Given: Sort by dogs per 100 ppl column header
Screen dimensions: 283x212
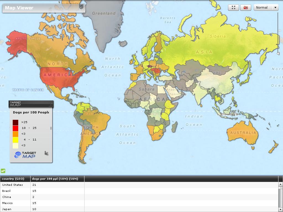Looking at the screenshot, I should coord(55,179).
